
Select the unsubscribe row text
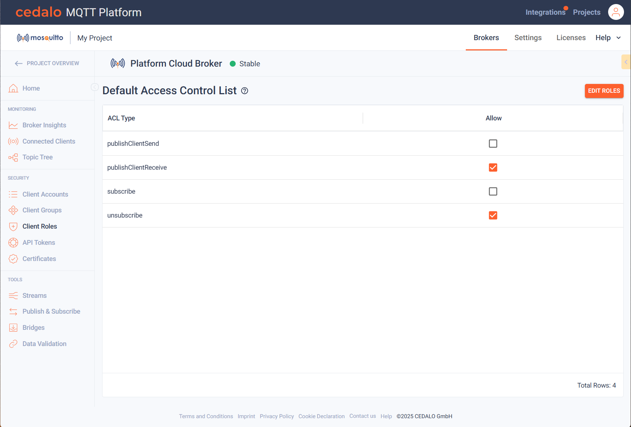125,215
